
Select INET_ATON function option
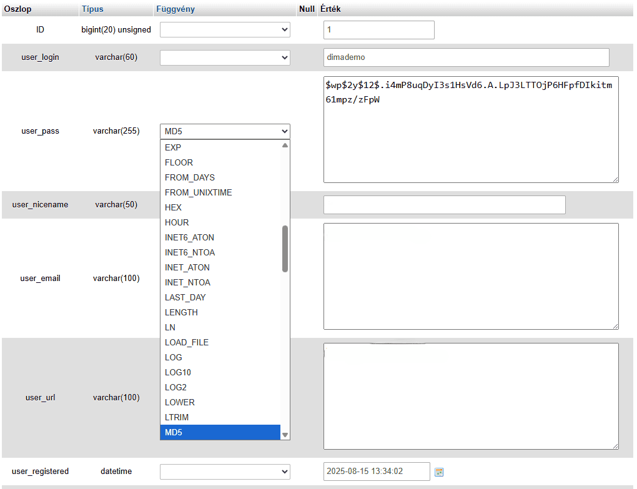pyautogui.click(x=220, y=267)
